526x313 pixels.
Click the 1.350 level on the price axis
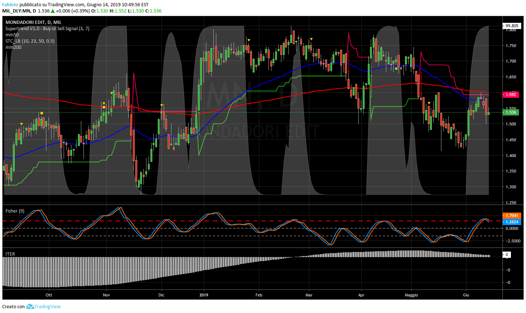(x=511, y=171)
